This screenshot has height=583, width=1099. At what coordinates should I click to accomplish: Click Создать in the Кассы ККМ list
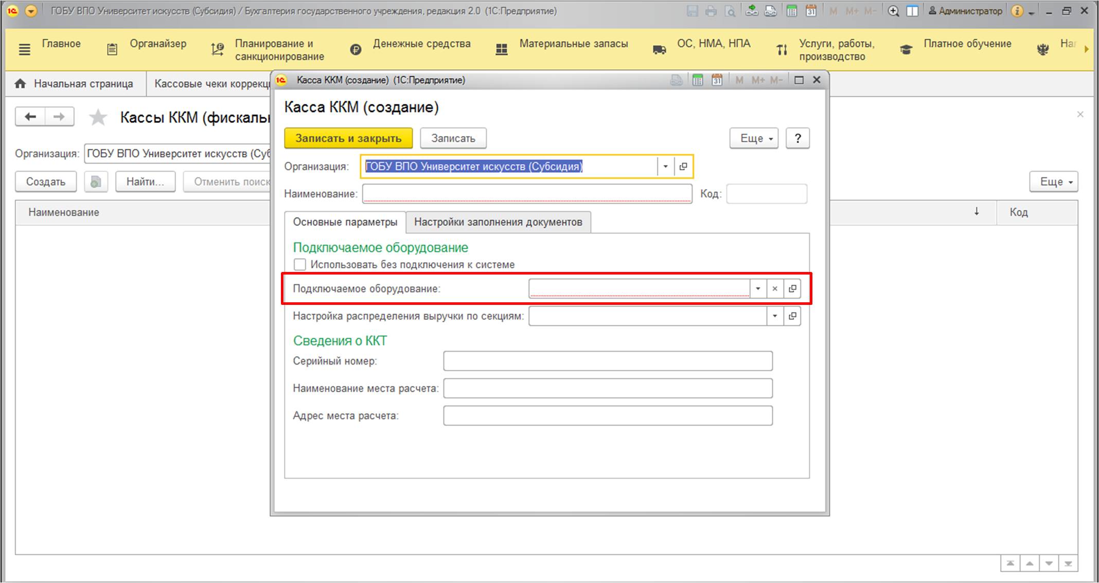coord(46,182)
